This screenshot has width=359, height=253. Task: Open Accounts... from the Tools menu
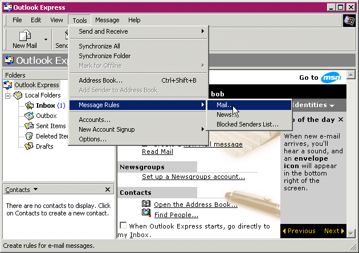(138, 120)
